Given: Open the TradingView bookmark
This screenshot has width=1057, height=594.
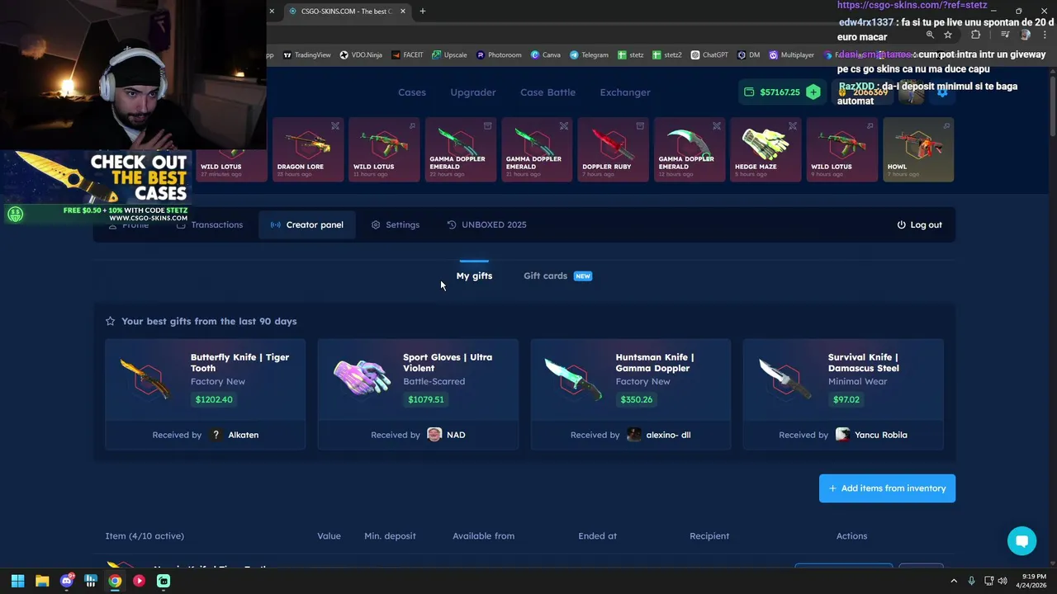Looking at the screenshot, I should tap(306, 55).
